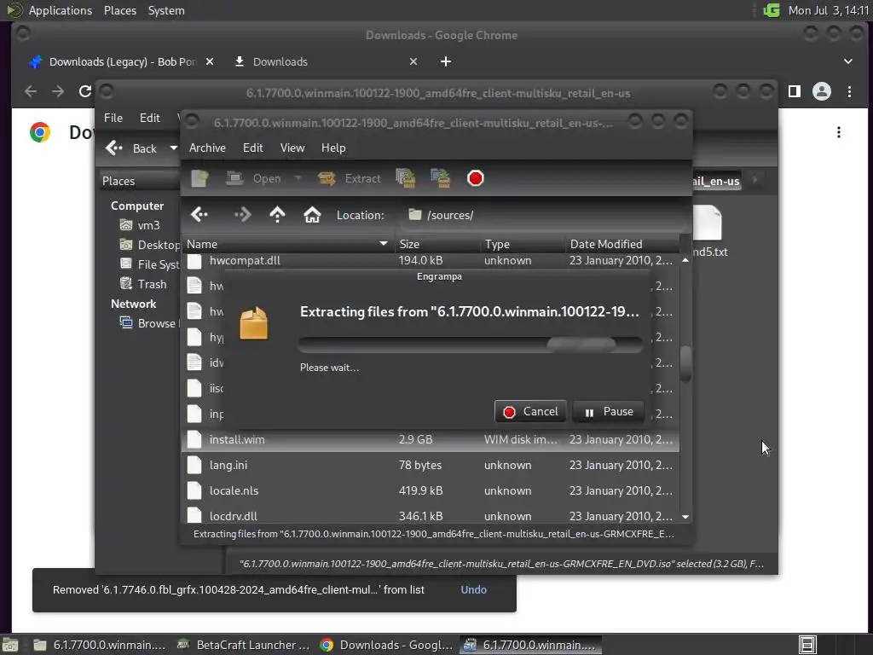
Task: Open the Help menu
Action: 333,148
